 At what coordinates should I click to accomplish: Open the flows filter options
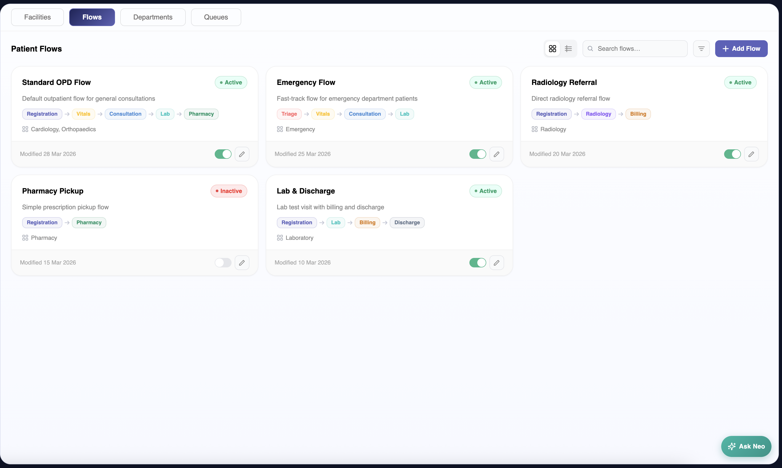701,49
